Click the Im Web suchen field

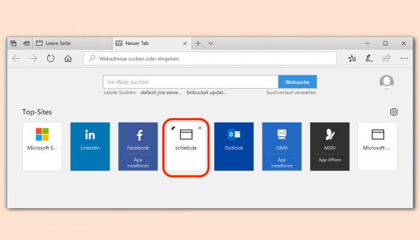tap(191, 82)
